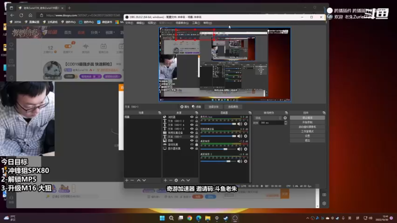Click the 桌面音频 2 volume slider handle

(228, 162)
